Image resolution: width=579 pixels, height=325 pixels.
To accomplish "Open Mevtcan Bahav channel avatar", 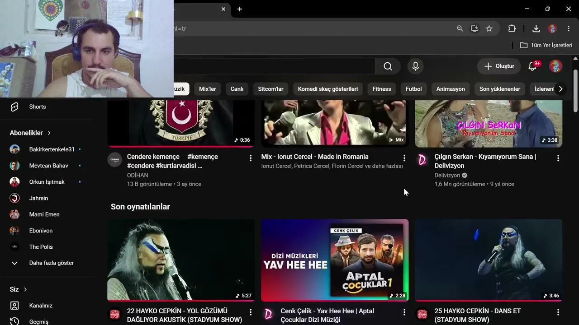I will [15, 166].
